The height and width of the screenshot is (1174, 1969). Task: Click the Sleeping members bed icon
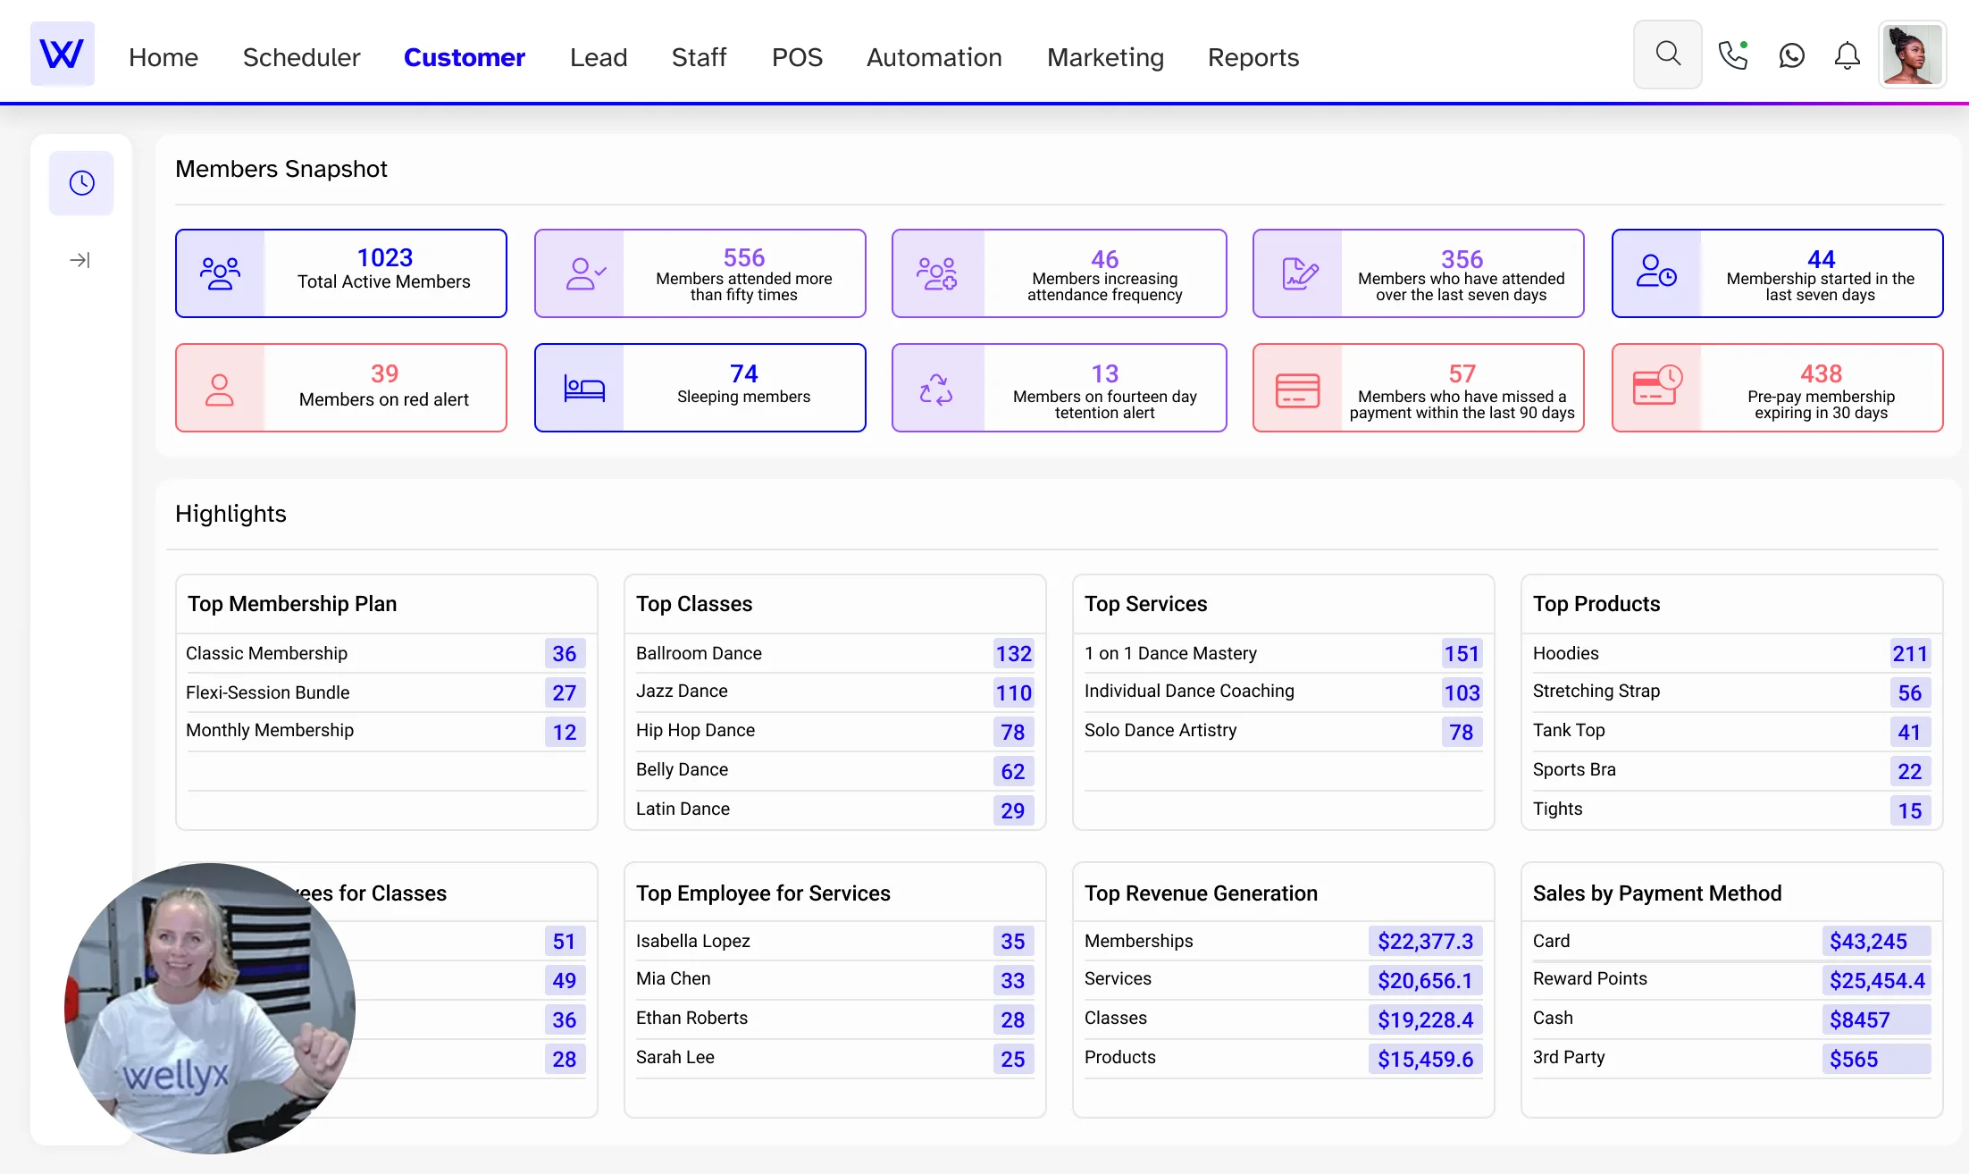(x=583, y=388)
